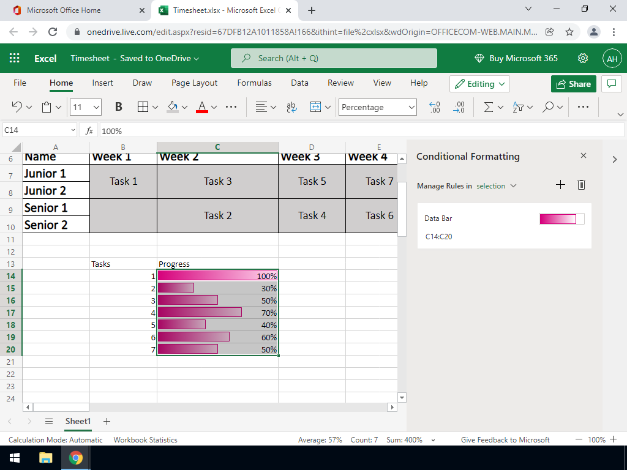Image resolution: width=627 pixels, height=470 pixels.
Task: Open the Page Layout tab
Action: (x=194, y=83)
